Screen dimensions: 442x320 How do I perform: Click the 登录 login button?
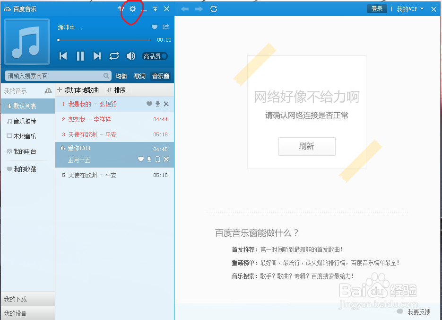[377, 9]
